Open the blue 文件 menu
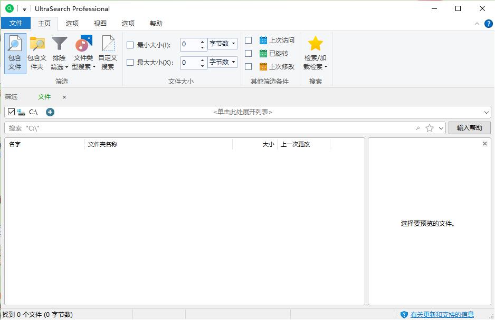The width and height of the screenshot is (495, 320). pyautogui.click(x=16, y=23)
